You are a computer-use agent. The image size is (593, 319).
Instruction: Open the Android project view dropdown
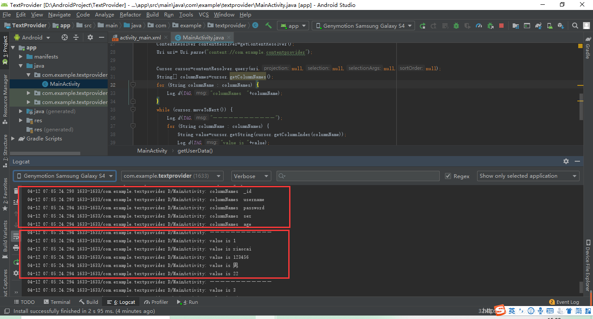click(32, 37)
